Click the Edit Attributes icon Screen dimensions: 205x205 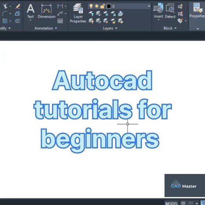pyautogui.click(x=180, y=21)
